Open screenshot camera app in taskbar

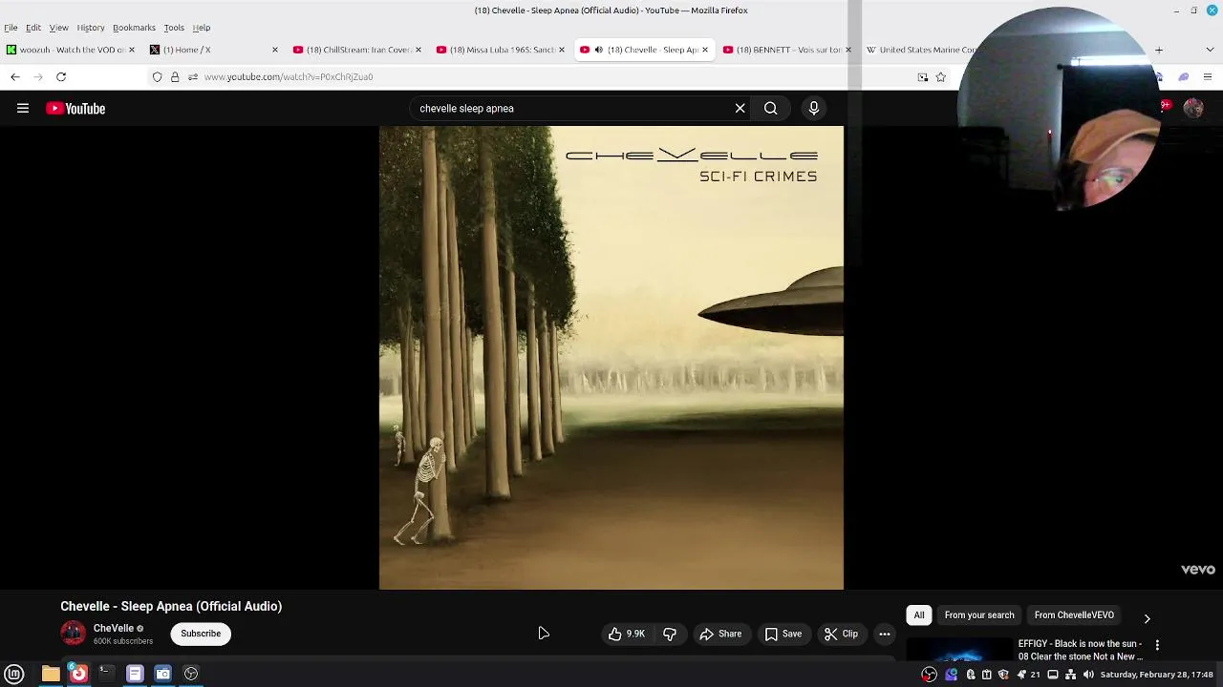coord(162,674)
